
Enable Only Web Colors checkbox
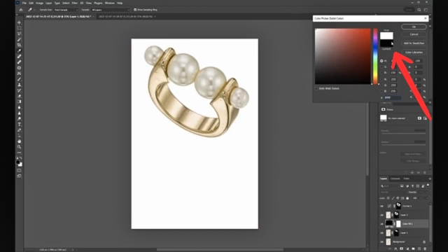pos(316,89)
